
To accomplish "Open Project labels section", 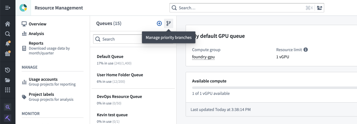I will pyautogui.click(x=51, y=97).
